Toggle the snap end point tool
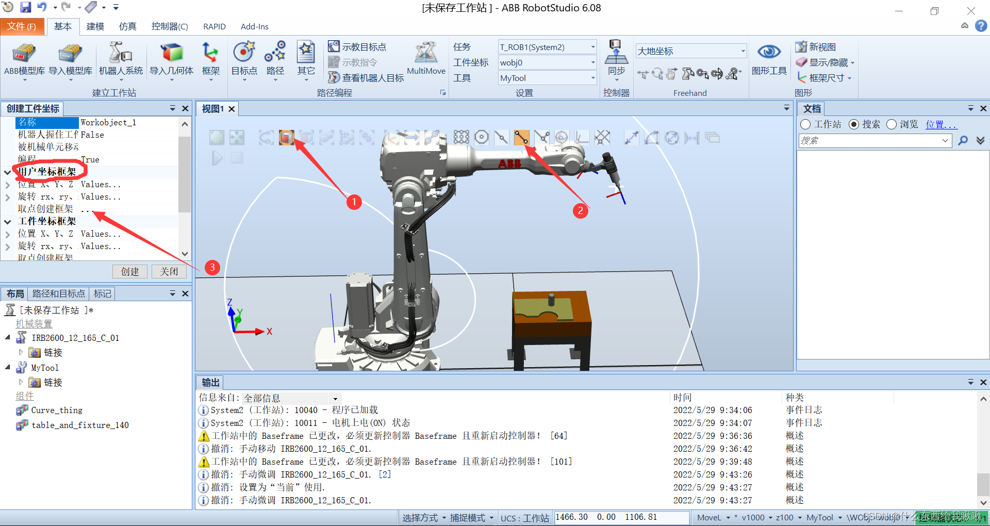Image resolution: width=990 pixels, height=526 pixels. pos(521,137)
